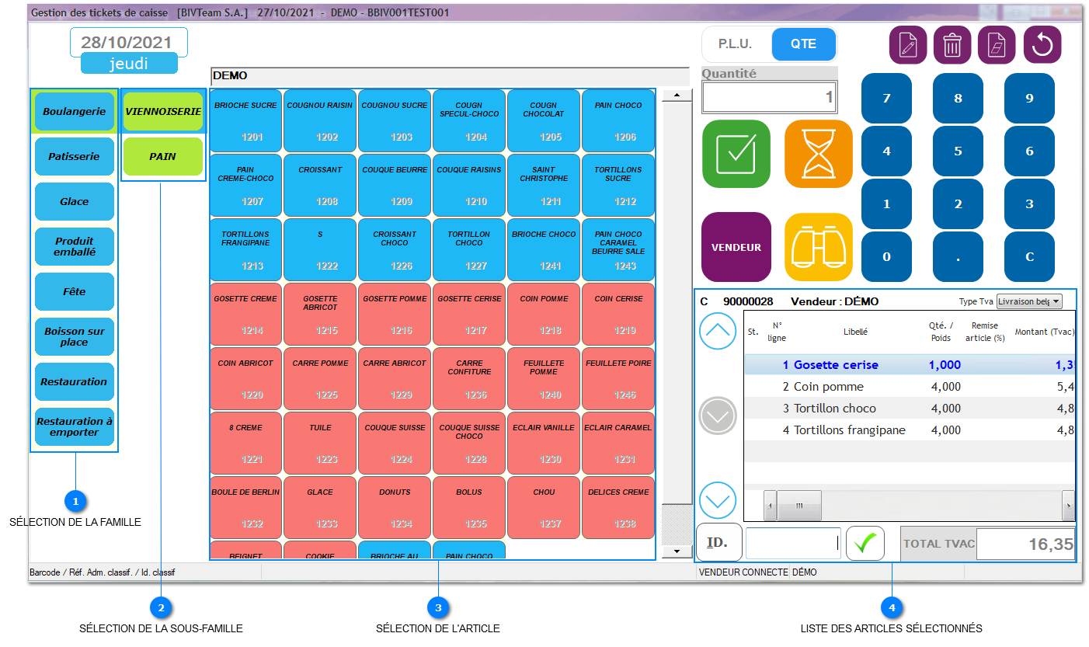This screenshot has height=647, width=1089.
Task: Switch input mode to P.L.U.
Action: (735, 44)
